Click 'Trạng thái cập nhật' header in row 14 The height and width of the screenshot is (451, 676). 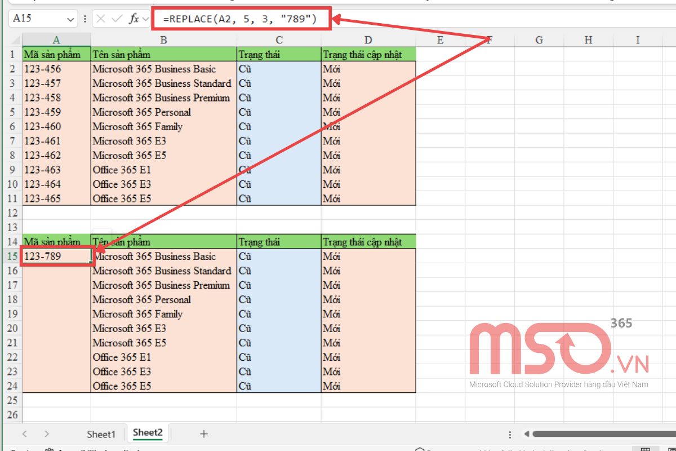pyautogui.click(x=368, y=242)
